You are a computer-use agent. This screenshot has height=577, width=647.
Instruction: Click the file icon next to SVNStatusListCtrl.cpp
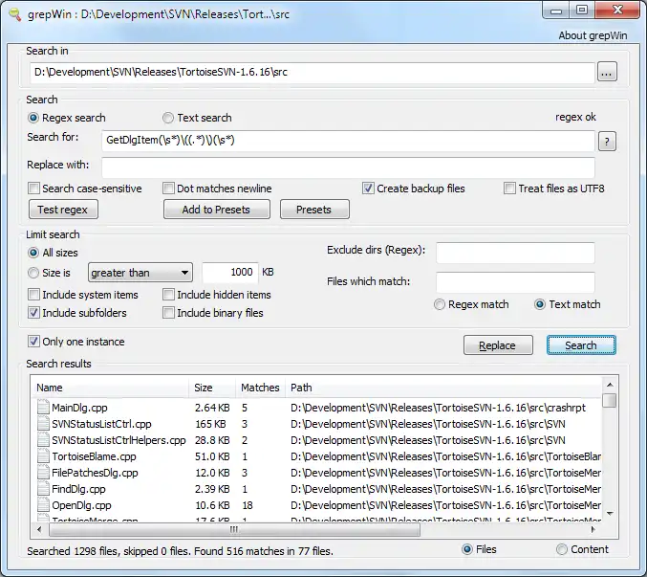tap(43, 424)
